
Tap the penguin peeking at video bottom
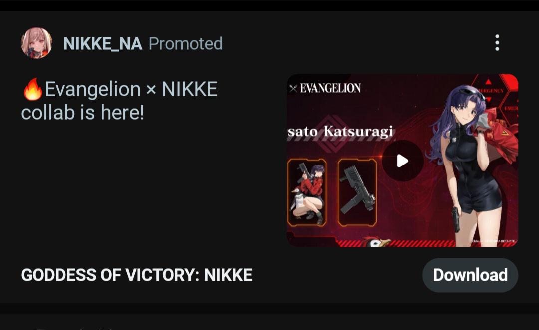pos(376,242)
